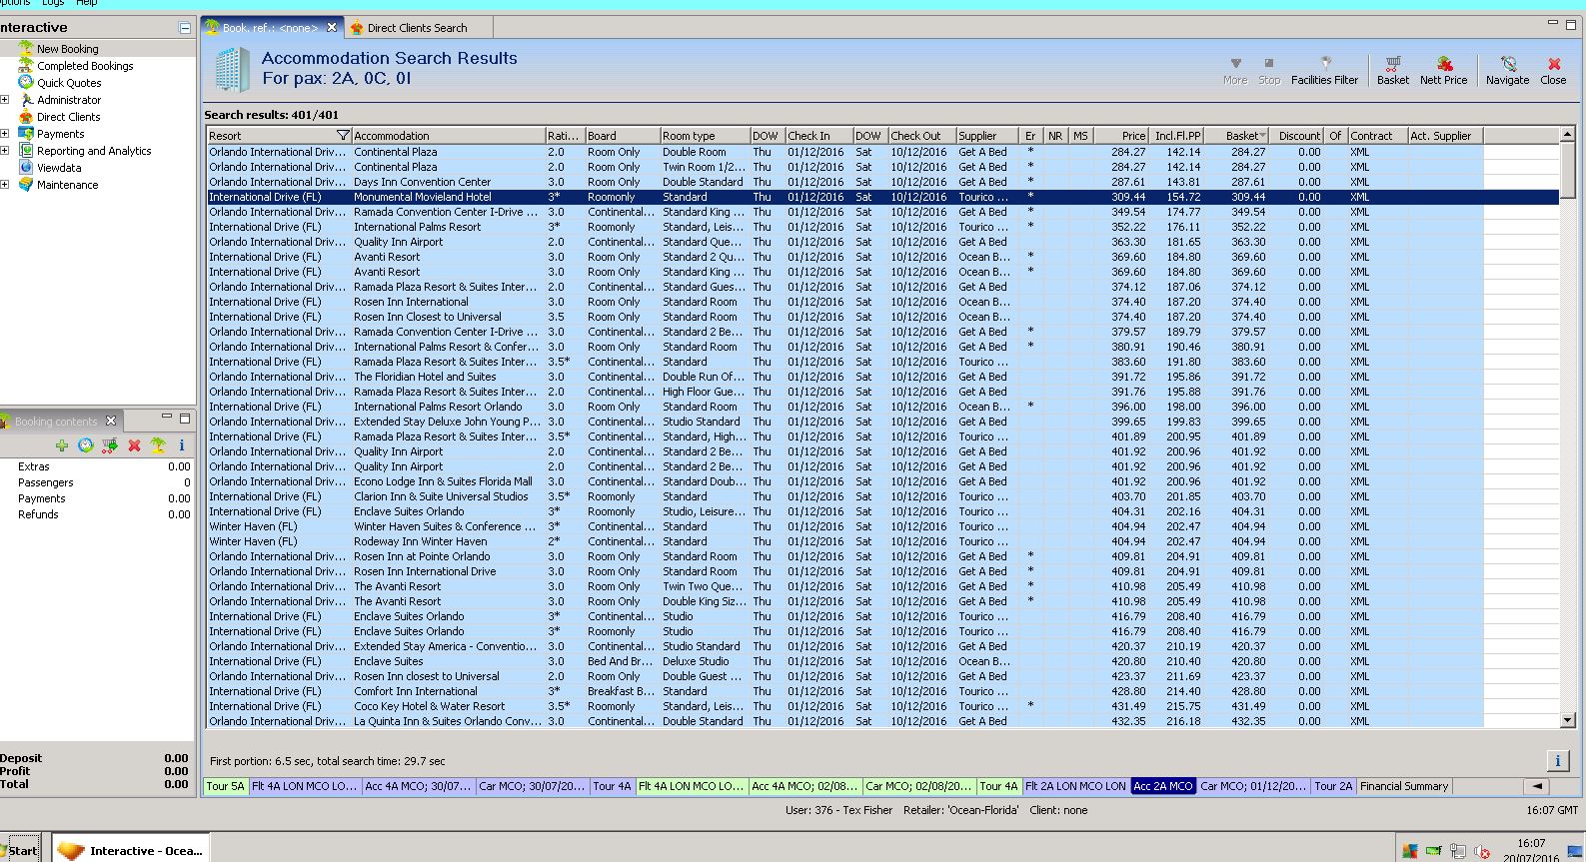Click the Nett Price toolbar icon

point(1443,69)
